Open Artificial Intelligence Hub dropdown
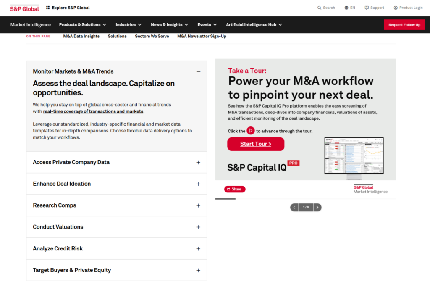The width and height of the screenshot is (430, 287). point(254,25)
